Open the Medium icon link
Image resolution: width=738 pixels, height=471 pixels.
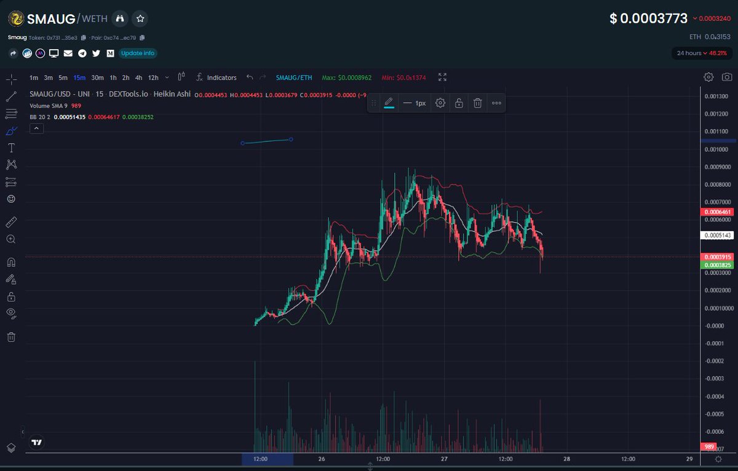click(110, 53)
